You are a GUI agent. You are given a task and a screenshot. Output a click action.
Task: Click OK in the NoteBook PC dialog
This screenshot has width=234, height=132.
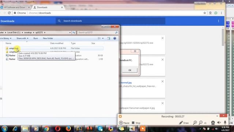pyautogui.click(x=130, y=70)
